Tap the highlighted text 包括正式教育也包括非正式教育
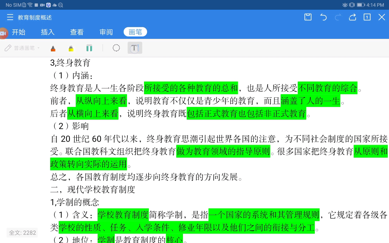Viewport: 389px width, 243px height. [x=246, y=114]
